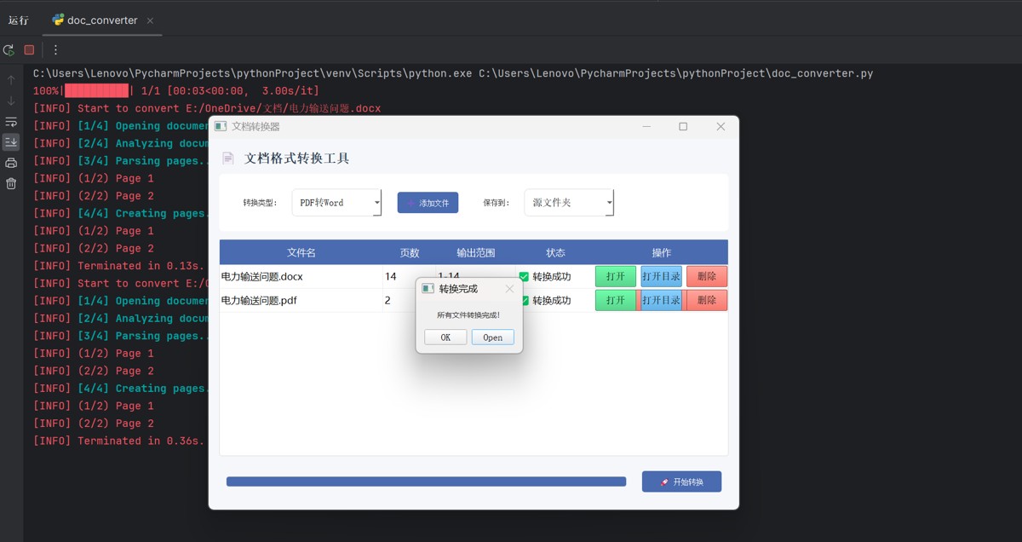The image size is (1022, 542).
Task: Select the 电力输送问题.pdf file row
Action: point(474,300)
